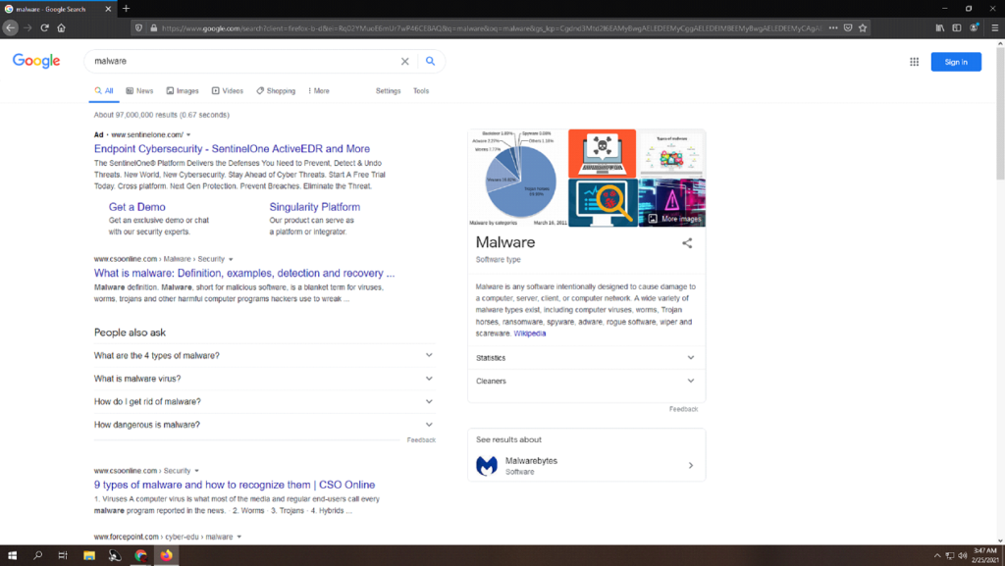Open Endpoint Cybersecurity SentinelOne ad link
1005x566 pixels.
(x=232, y=148)
